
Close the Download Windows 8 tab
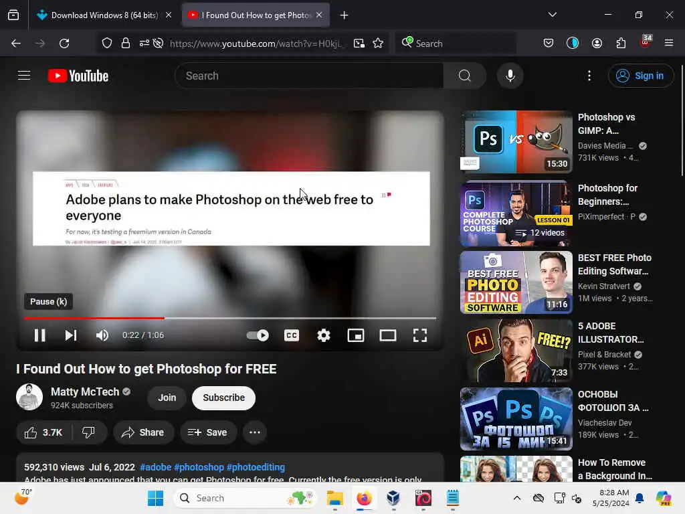169,15
